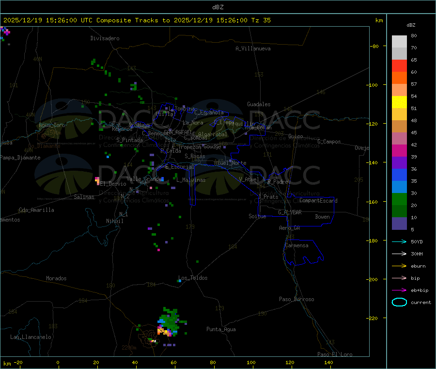
Task: Click the Carmensa map label
Action: coord(296,245)
